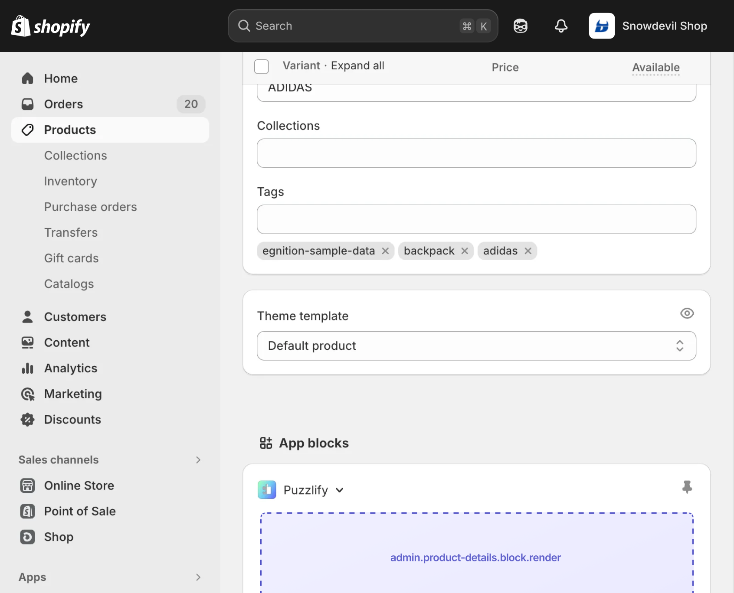Click the Home house icon
The width and height of the screenshot is (734, 593).
(x=27, y=78)
